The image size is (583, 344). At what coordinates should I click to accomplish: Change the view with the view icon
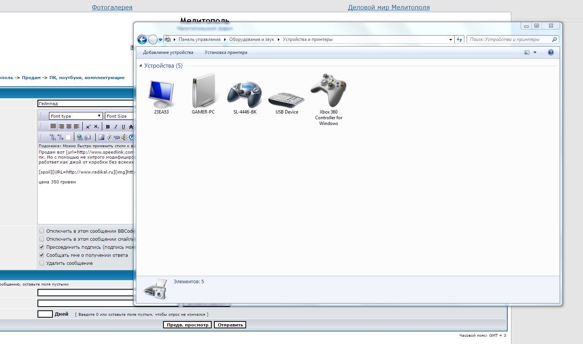(527, 52)
